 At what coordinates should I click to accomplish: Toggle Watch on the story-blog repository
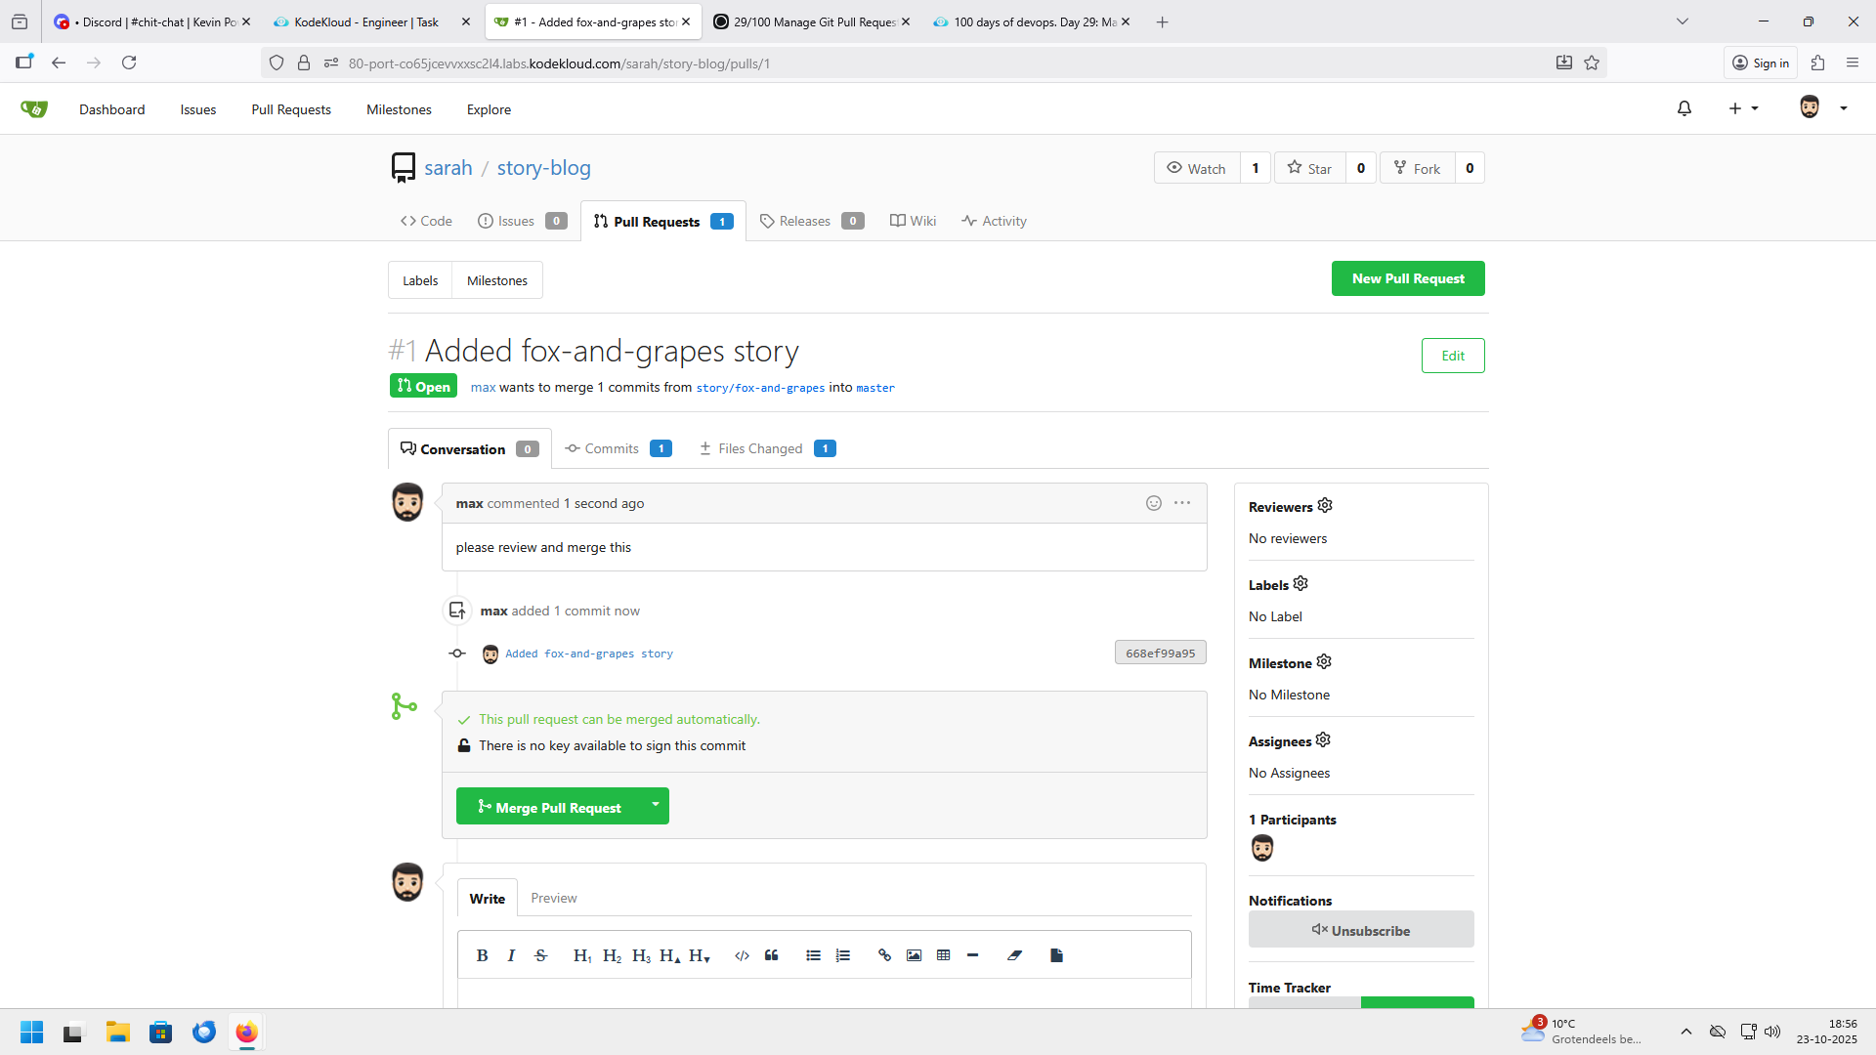[x=1197, y=168]
